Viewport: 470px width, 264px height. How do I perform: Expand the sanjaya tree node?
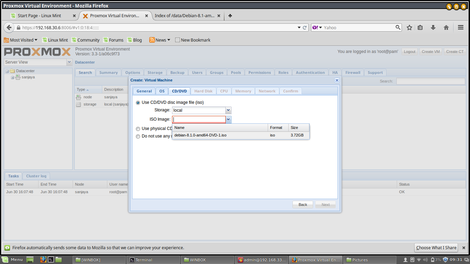click(13, 77)
